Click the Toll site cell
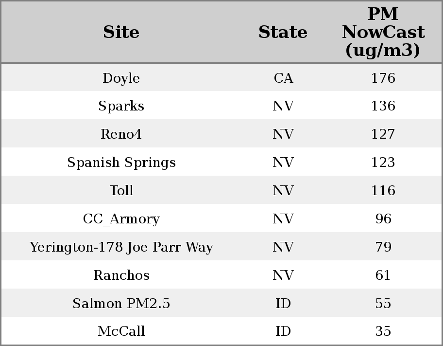This screenshot has width=443, height=346. (x=121, y=191)
